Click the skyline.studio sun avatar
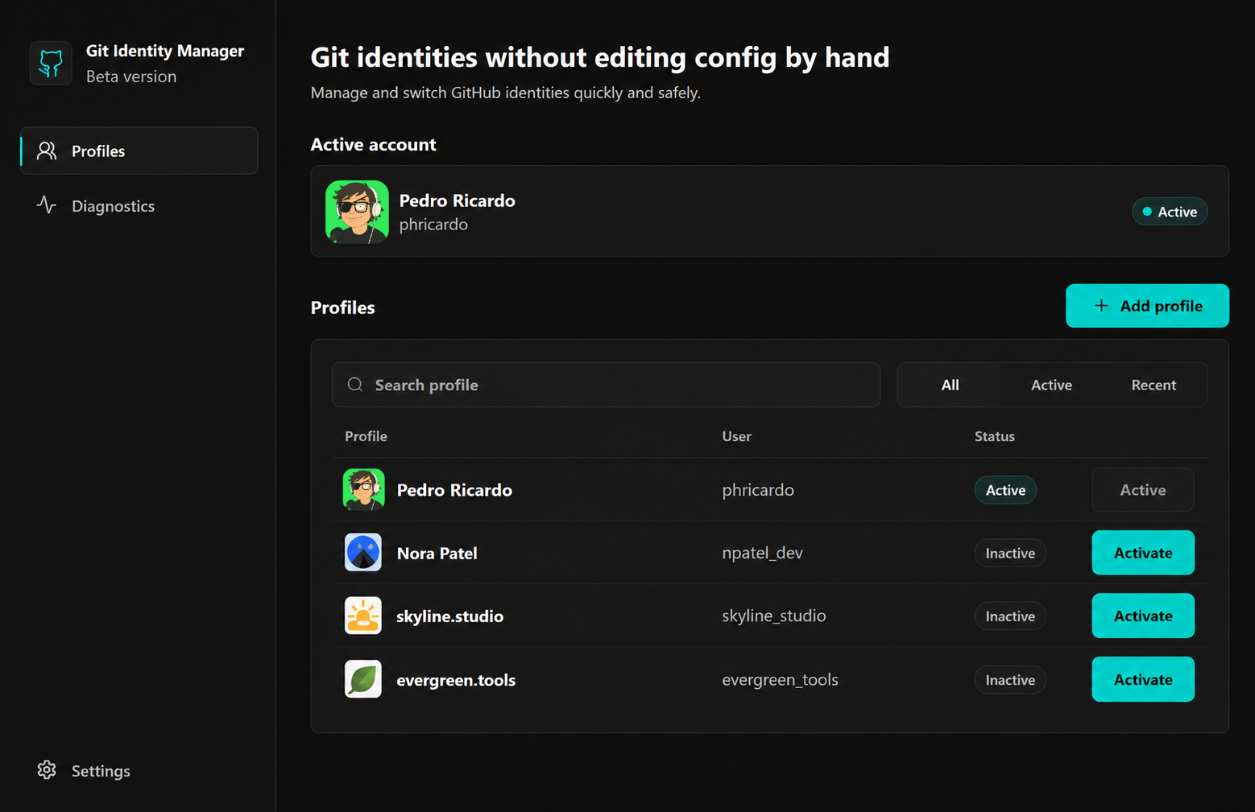 tap(363, 616)
